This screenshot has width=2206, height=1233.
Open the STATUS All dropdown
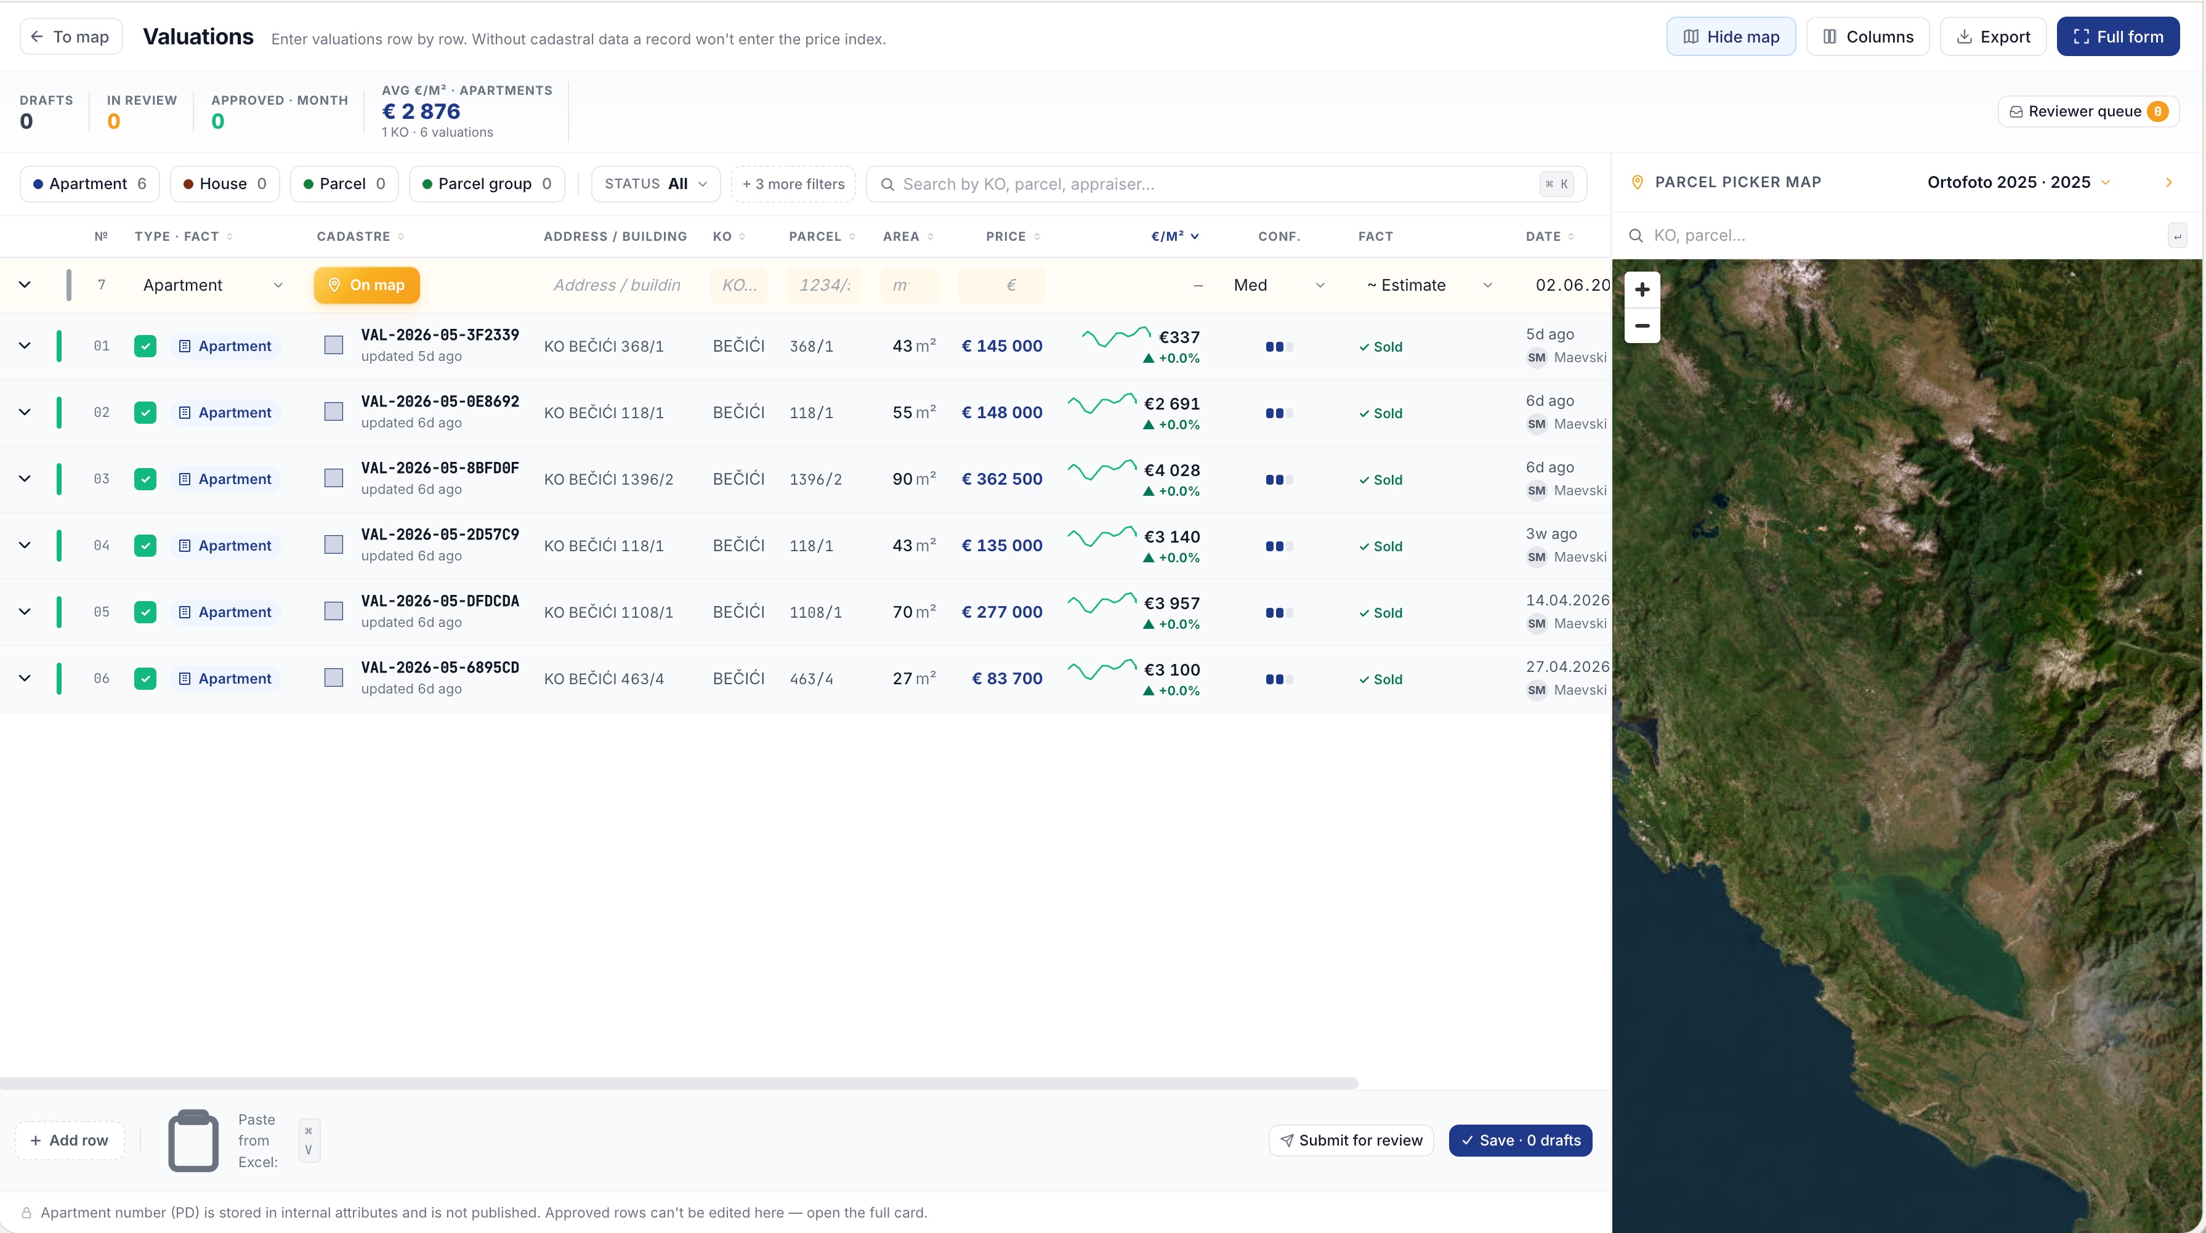click(x=655, y=184)
